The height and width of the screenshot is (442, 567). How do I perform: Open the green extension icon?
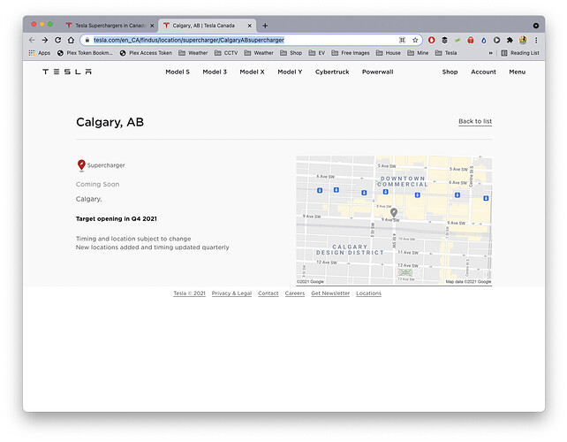457,40
